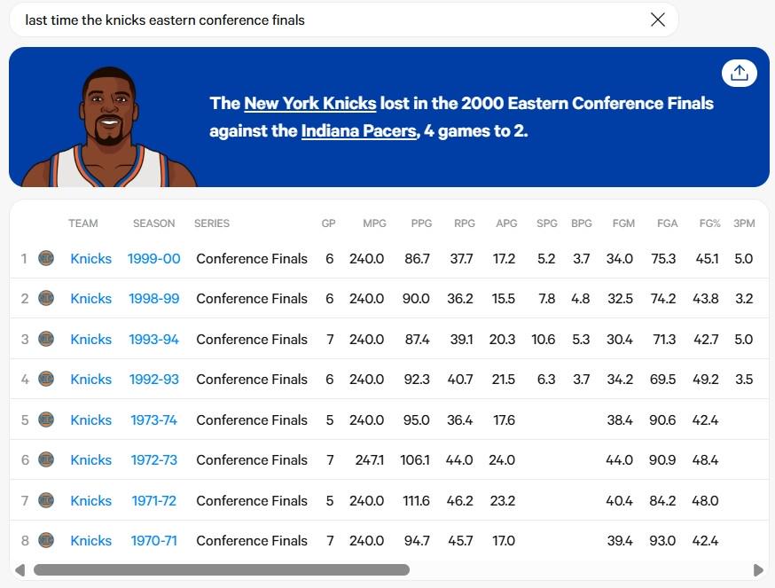The width and height of the screenshot is (775, 588).
Task: Click the Knicks logo in the 1999-00 row
Action: click(46, 258)
